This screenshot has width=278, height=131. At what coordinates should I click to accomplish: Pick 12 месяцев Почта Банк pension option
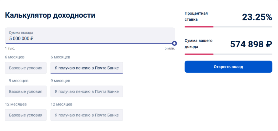click(x=86, y=115)
